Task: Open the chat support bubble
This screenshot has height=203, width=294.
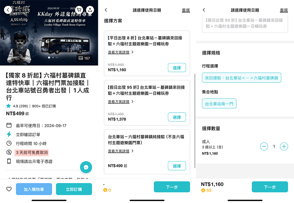Action: (86, 167)
